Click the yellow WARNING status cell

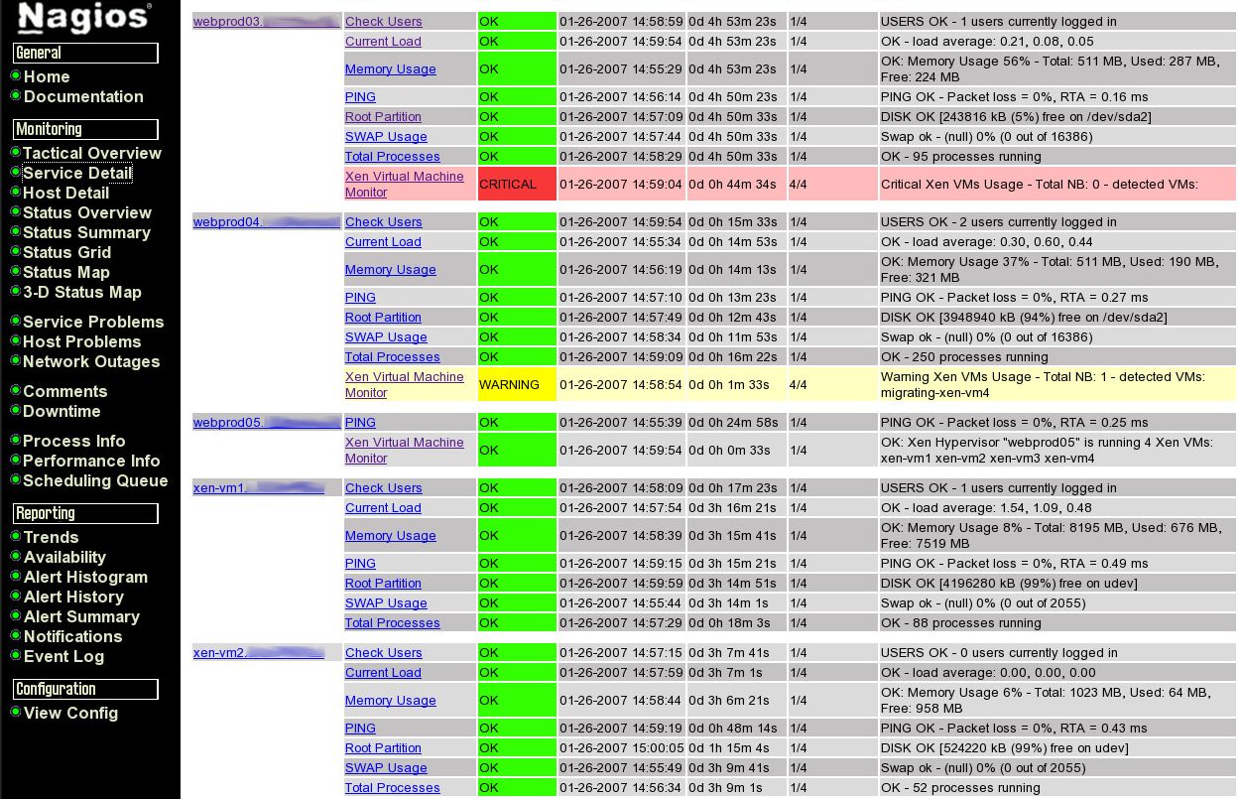pyautogui.click(x=516, y=385)
